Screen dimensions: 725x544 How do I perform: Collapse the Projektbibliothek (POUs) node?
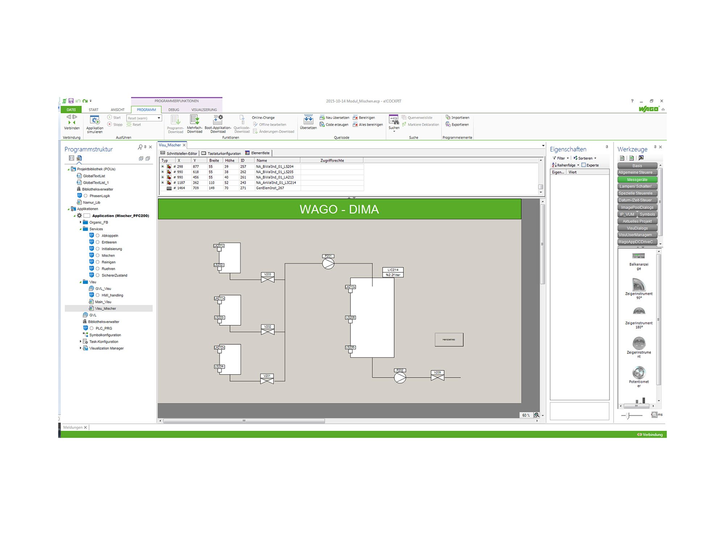69,169
